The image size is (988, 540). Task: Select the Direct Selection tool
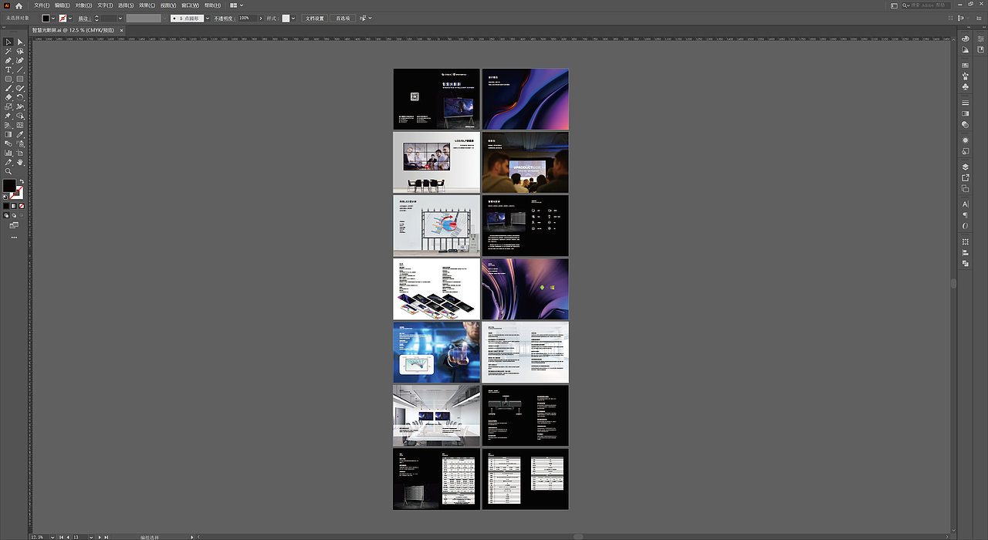coord(20,42)
